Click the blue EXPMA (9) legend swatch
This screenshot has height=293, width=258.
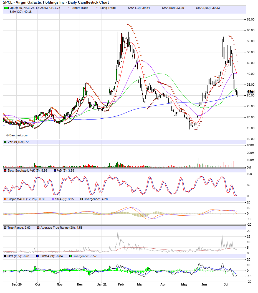click(x=37, y=256)
